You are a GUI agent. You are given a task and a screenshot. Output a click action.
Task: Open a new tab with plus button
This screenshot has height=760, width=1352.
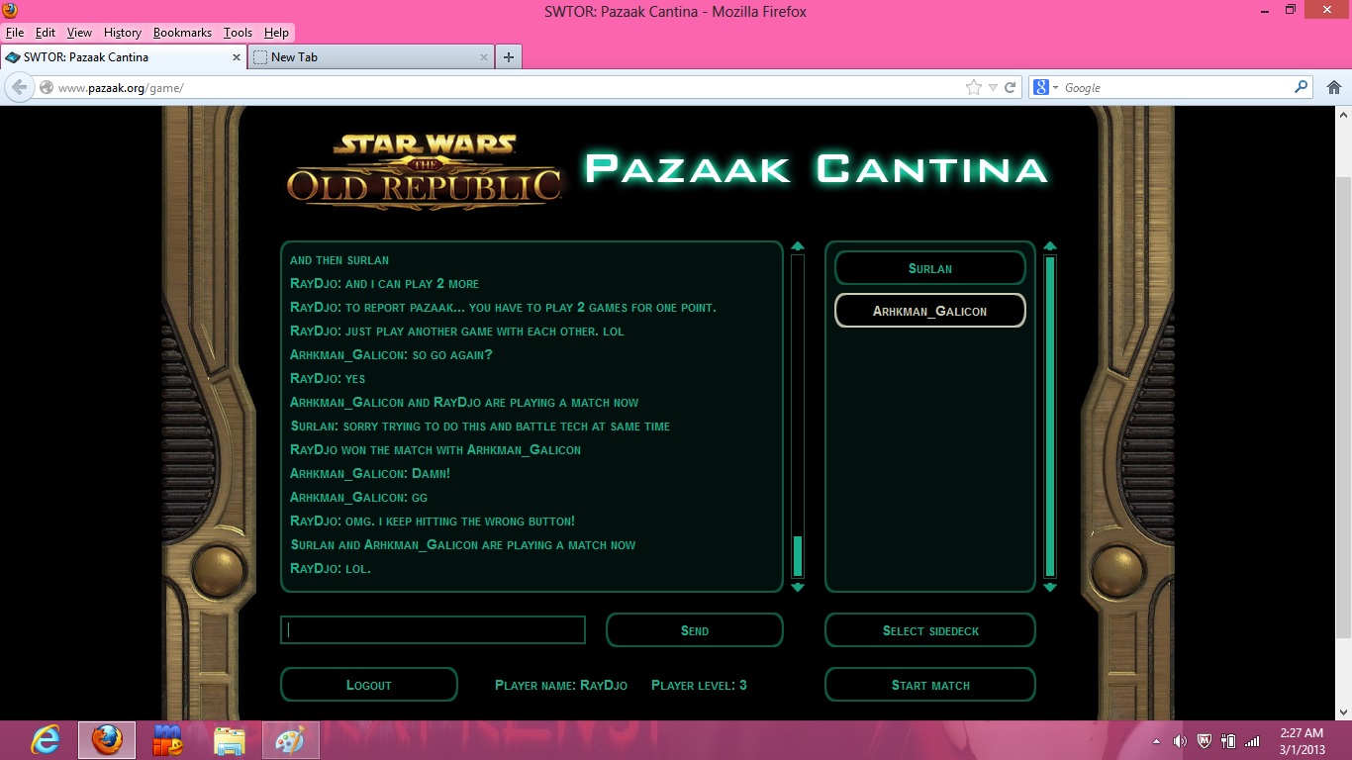tap(508, 57)
